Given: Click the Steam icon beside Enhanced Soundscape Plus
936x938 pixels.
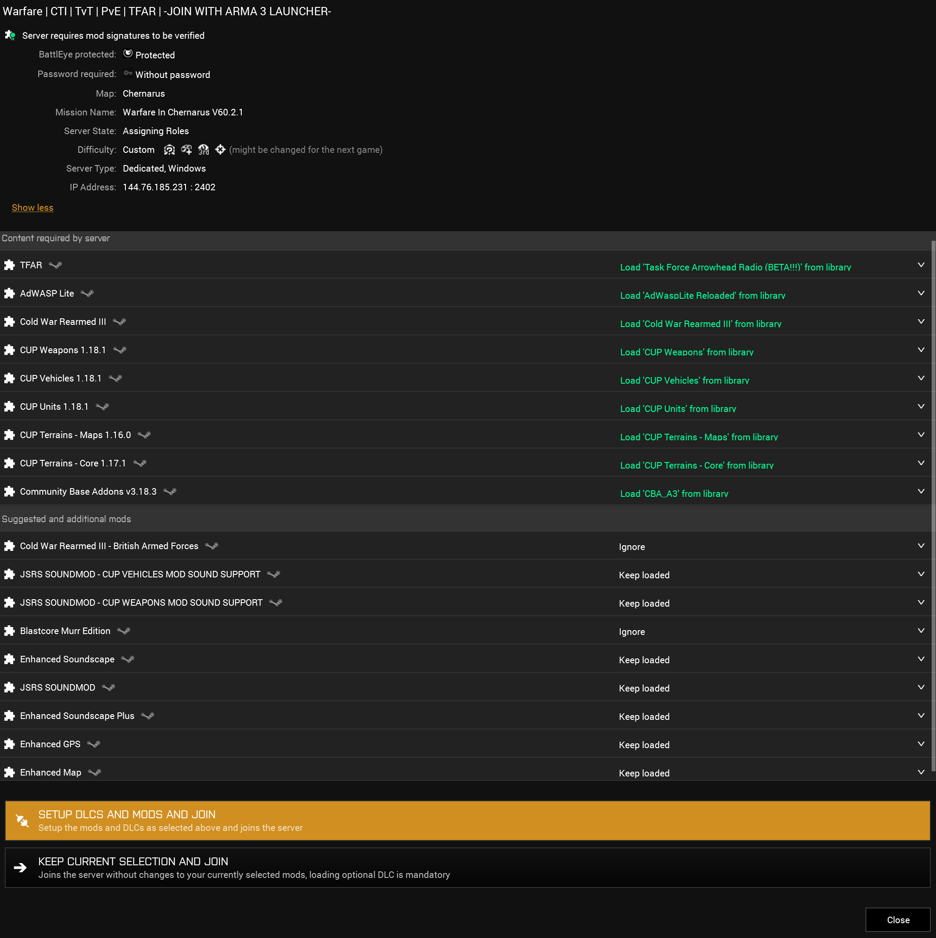Looking at the screenshot, I should [148, 715].
